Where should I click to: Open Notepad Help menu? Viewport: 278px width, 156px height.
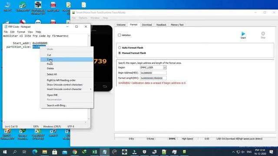(38, 32)
